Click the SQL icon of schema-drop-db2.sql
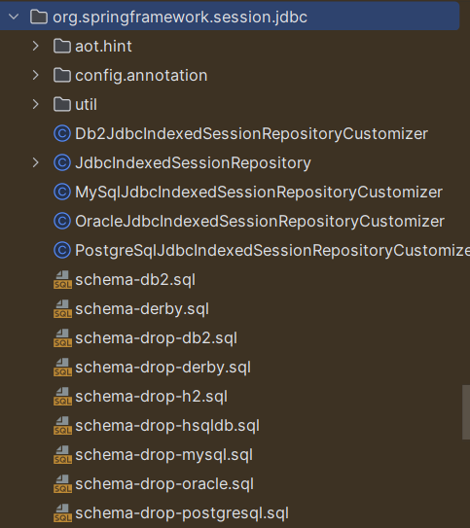The height and width of the screenshot is (528, 470). point(62,338)
